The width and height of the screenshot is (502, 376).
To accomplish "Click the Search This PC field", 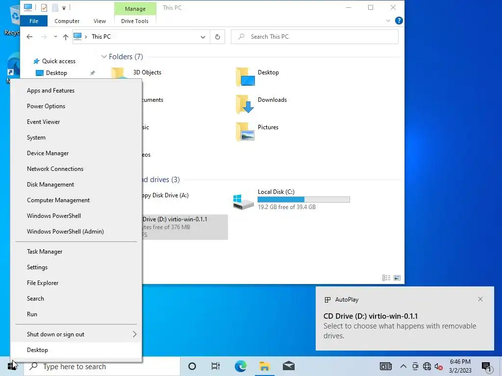I will pos(314,37).
